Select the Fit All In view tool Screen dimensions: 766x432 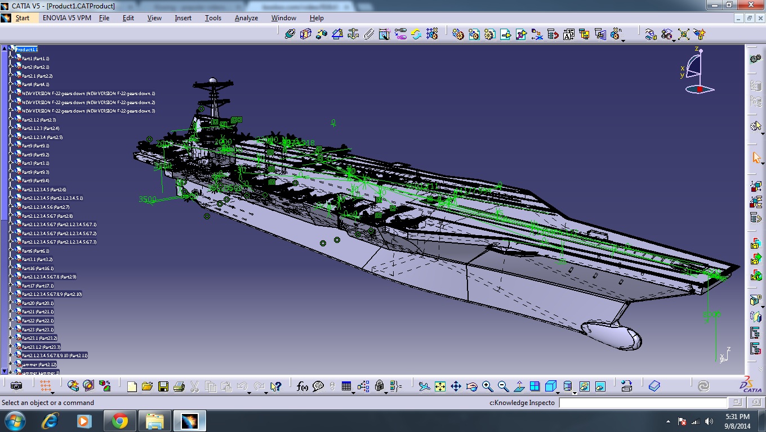click(440, 386)
